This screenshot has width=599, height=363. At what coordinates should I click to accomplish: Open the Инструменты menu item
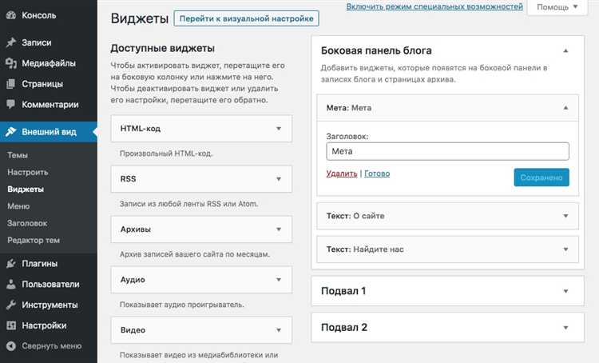(49, 305)
